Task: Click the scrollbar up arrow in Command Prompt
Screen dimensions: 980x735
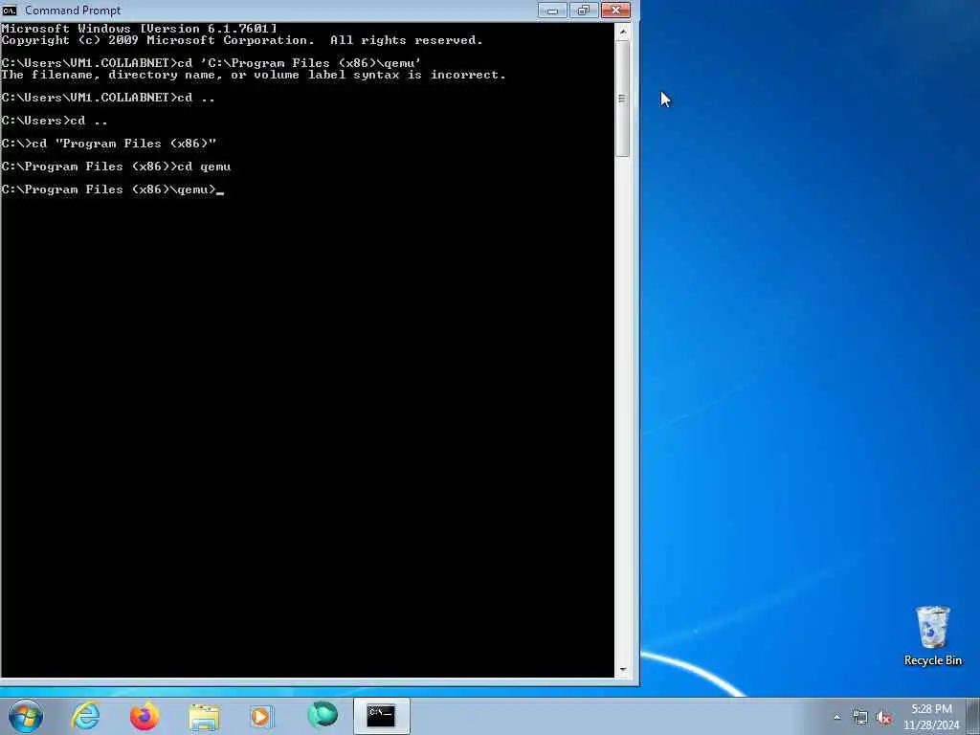Action: click(622, 31)
